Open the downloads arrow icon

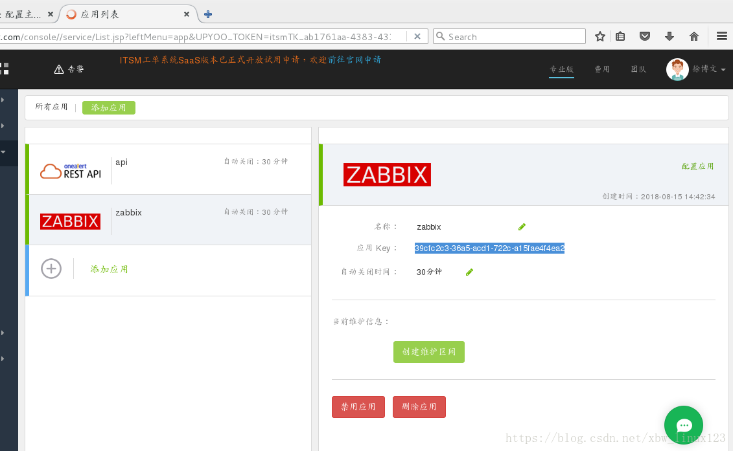tap(669, 36)
